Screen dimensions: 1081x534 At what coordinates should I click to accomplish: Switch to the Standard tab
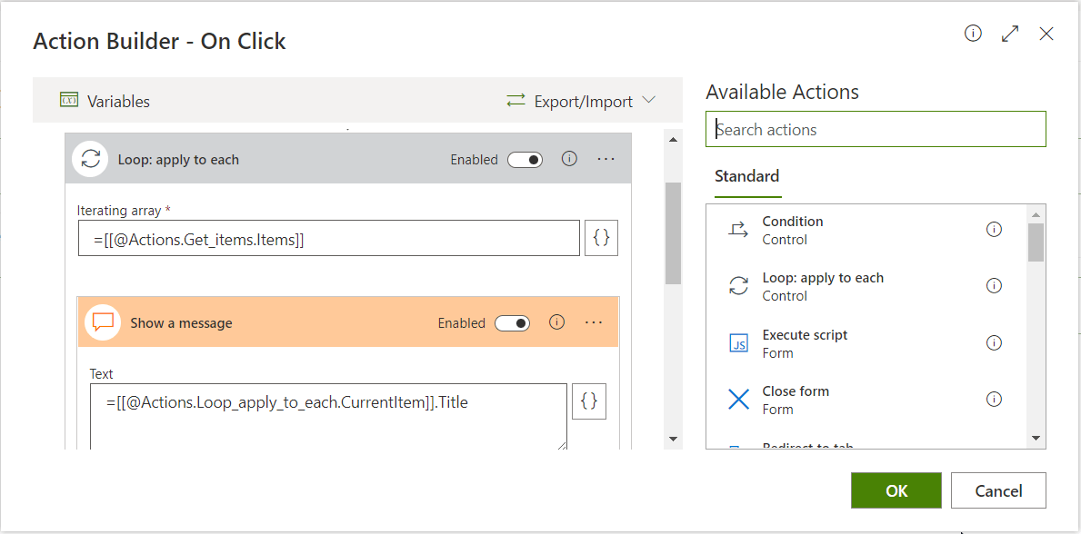pyautogui.click(x=746, y=176)
